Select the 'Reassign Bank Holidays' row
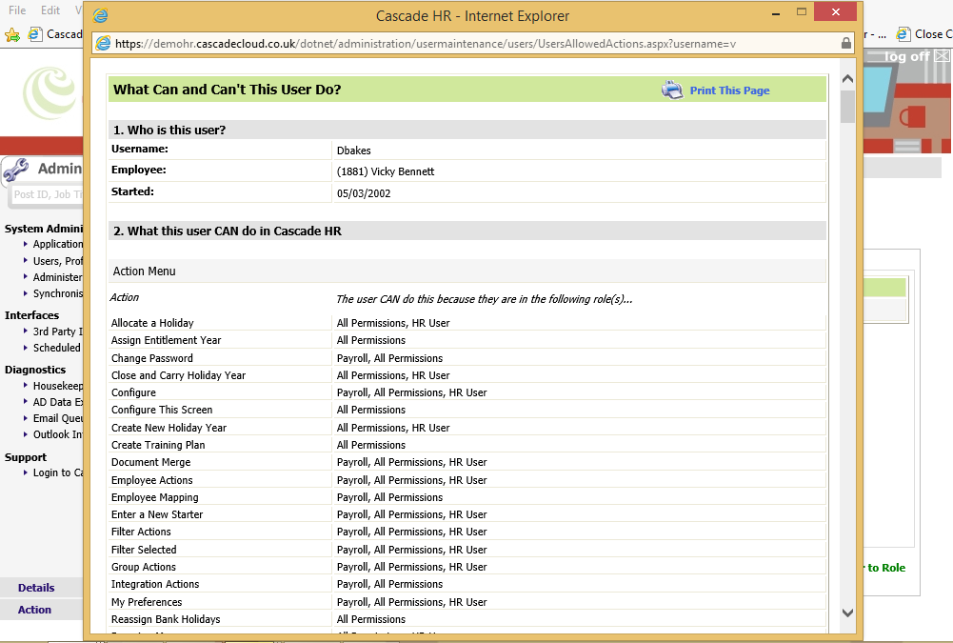The height and width of the screenshot is (643, 953). coord(467,619)
